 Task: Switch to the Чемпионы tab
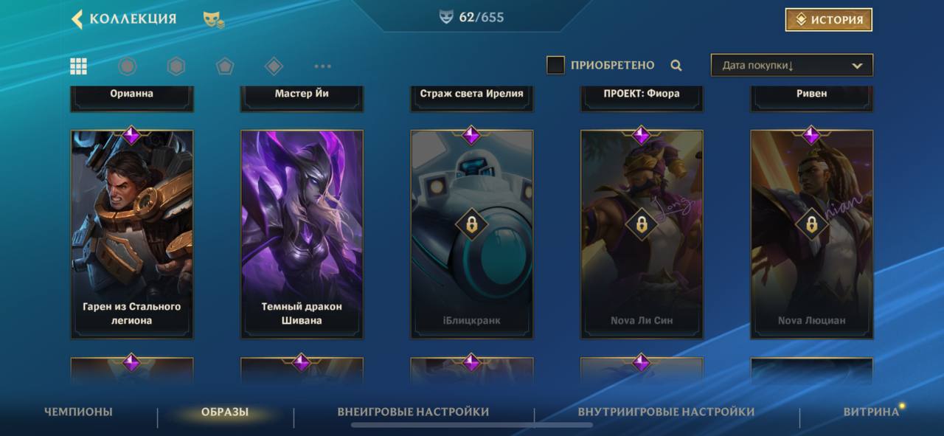point(78,412)
